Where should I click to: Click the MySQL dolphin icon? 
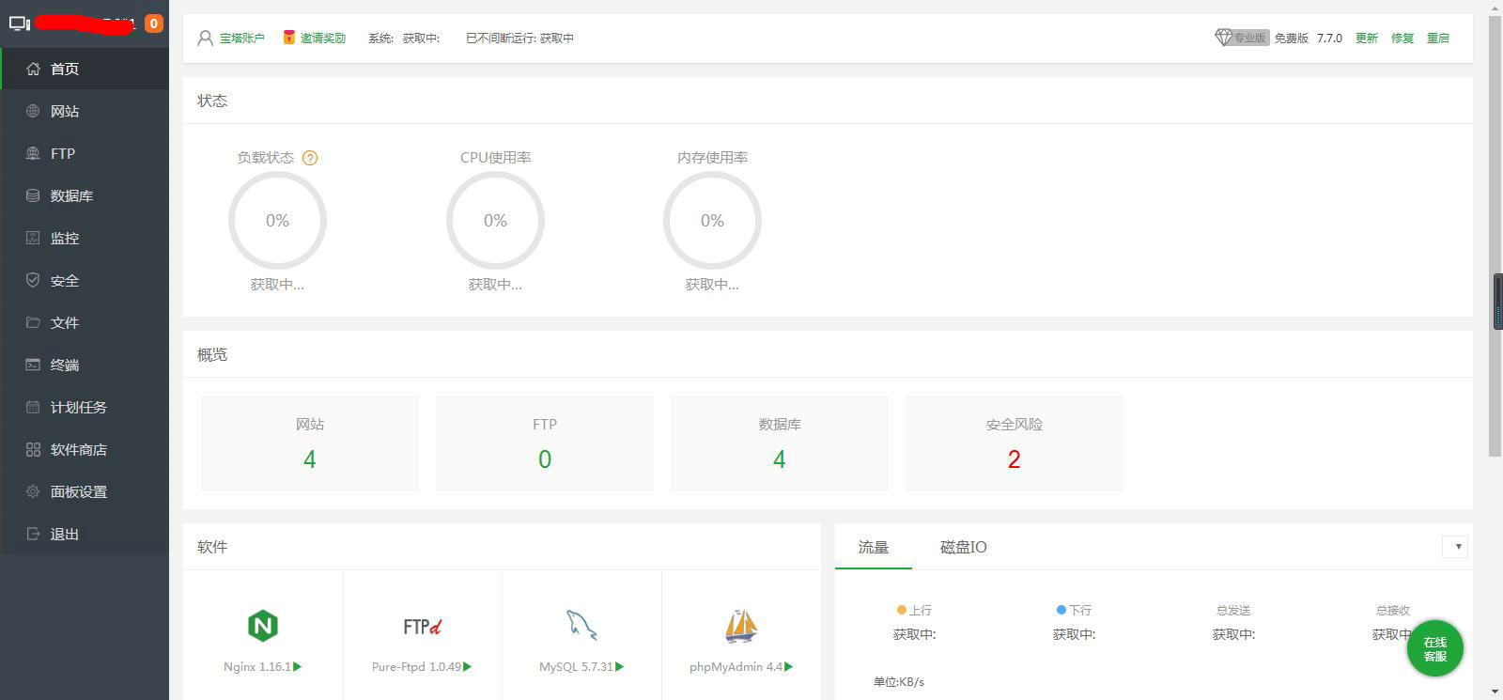(581, 626)
